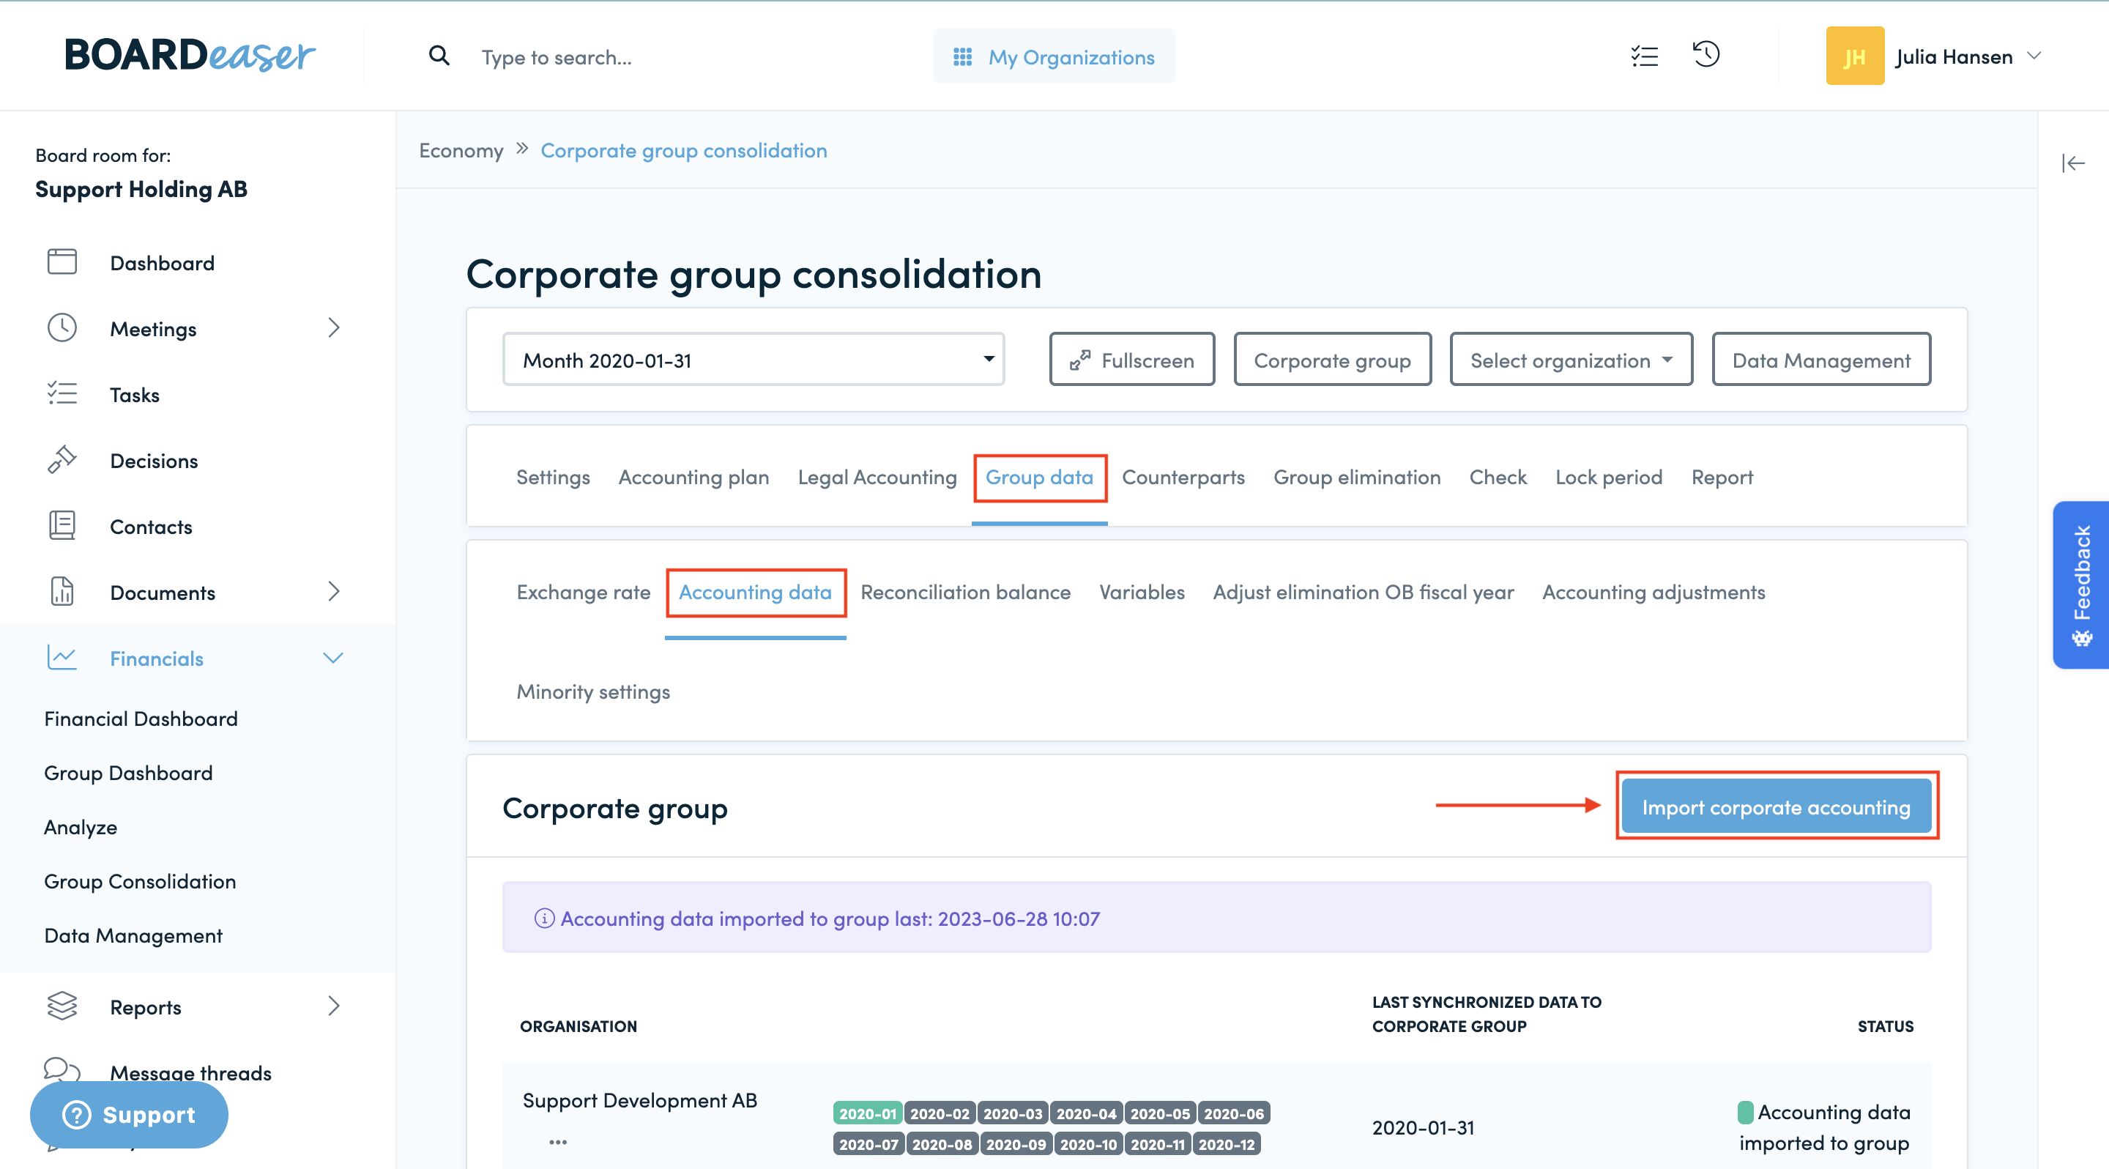Screen dimensions: 2109x1169
Task: Click the Data Management toolbar button
Action: coord(1820,360)
